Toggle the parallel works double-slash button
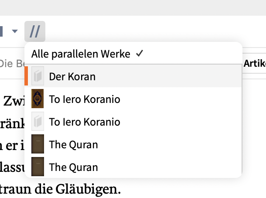 click(35, 31)
